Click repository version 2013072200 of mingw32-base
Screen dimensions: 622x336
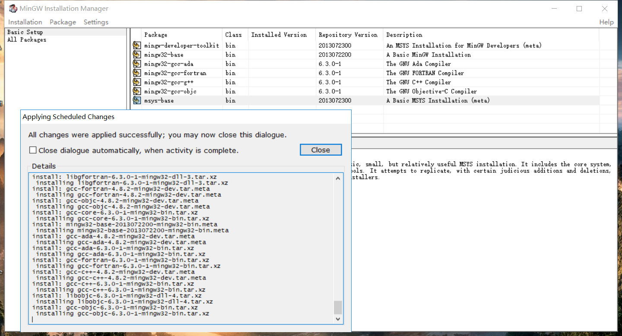(335, 55)
